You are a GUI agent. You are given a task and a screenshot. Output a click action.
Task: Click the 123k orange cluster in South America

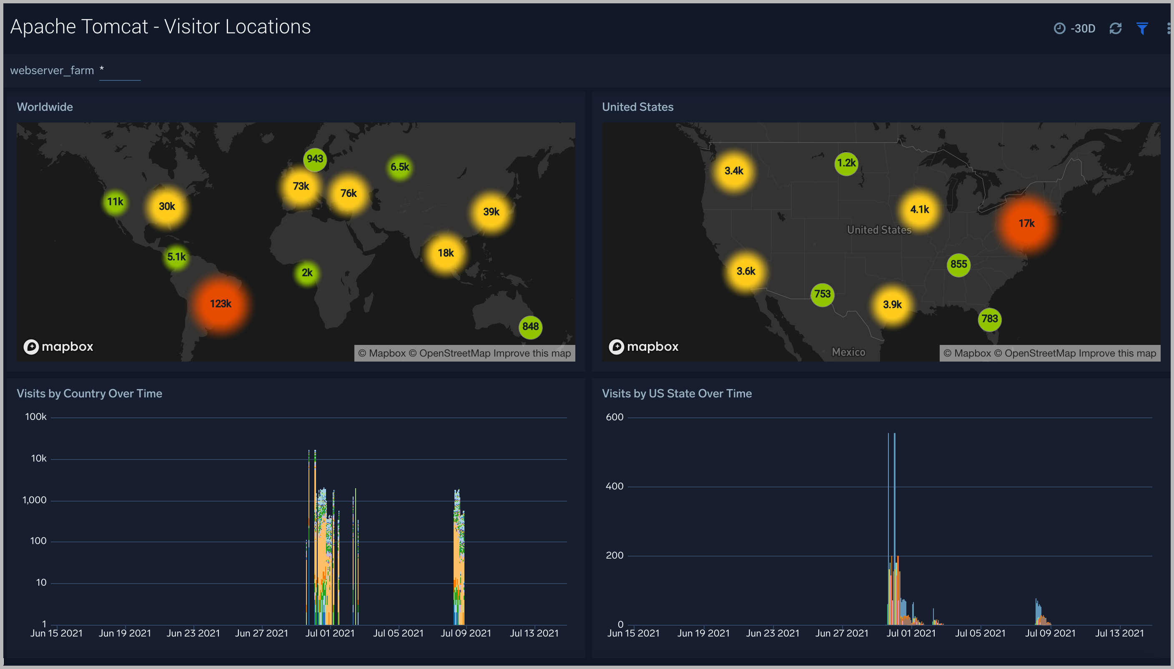coord(221,304)
